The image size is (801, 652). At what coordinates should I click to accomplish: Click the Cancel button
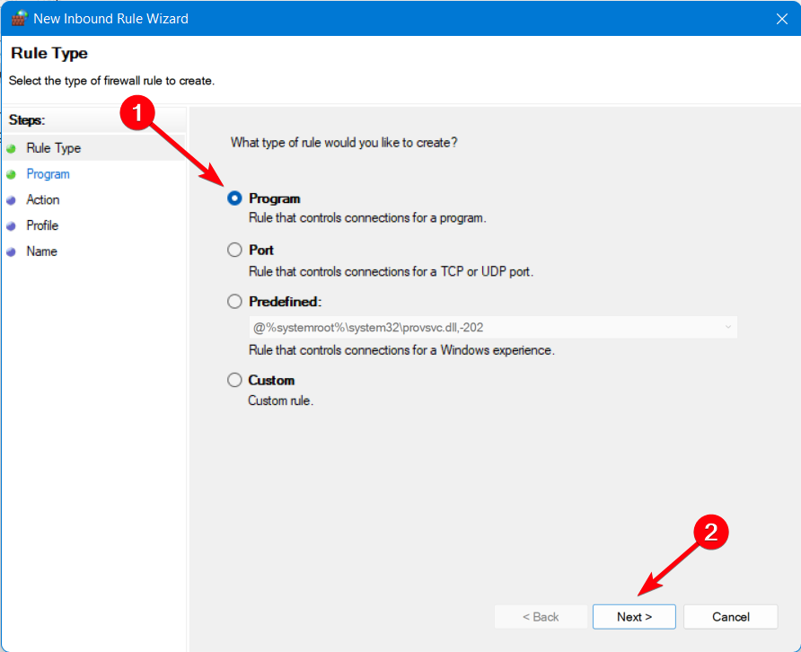(x=730, y=617)
